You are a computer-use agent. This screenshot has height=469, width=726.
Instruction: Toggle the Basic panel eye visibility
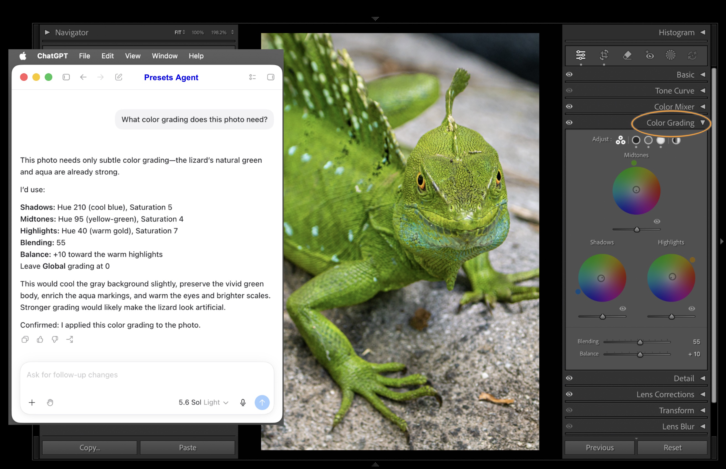pyautogui.click(x=569, y=74)
